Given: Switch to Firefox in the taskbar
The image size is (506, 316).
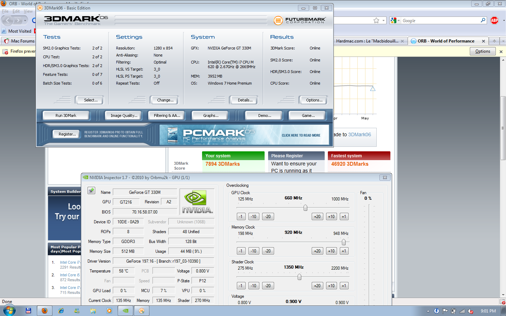Looking at the screenshot, I should point(45,311).
